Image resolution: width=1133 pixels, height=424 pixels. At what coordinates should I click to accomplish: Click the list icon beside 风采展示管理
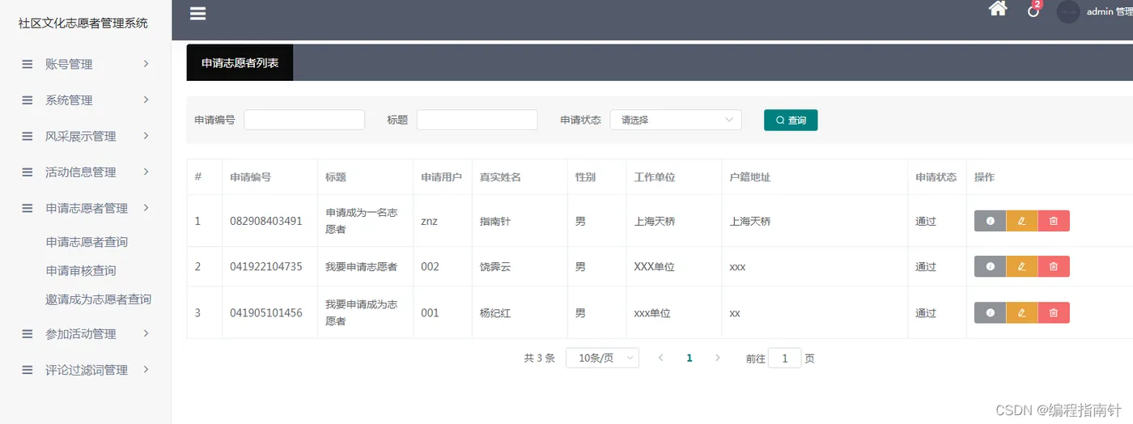coord(28,136)
